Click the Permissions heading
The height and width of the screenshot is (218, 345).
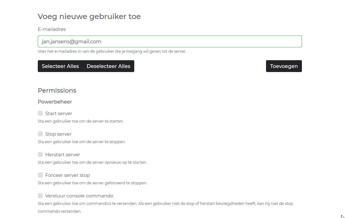[57, 90]
